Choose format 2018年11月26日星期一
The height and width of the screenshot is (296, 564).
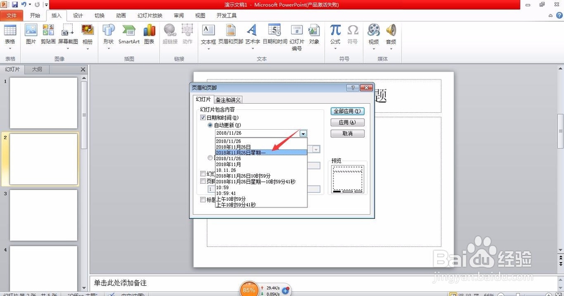point(261,153)
